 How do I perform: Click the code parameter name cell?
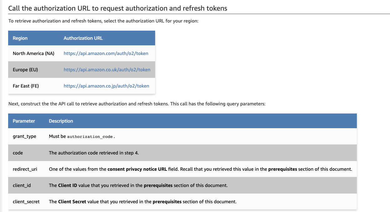[18, 153]
